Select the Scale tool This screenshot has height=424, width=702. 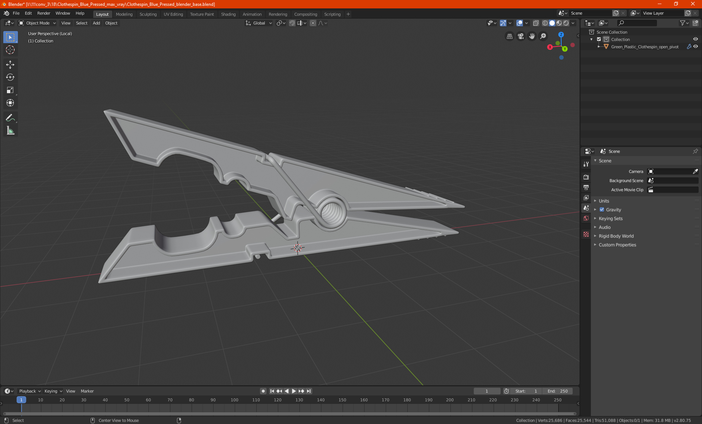(x=10, y=90)
